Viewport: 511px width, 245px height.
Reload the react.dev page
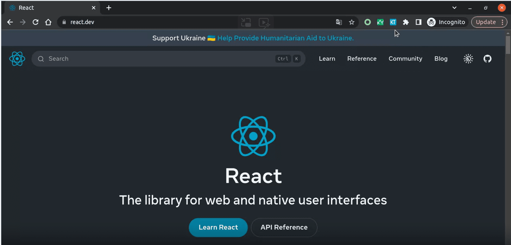click(x=35, y=22)
